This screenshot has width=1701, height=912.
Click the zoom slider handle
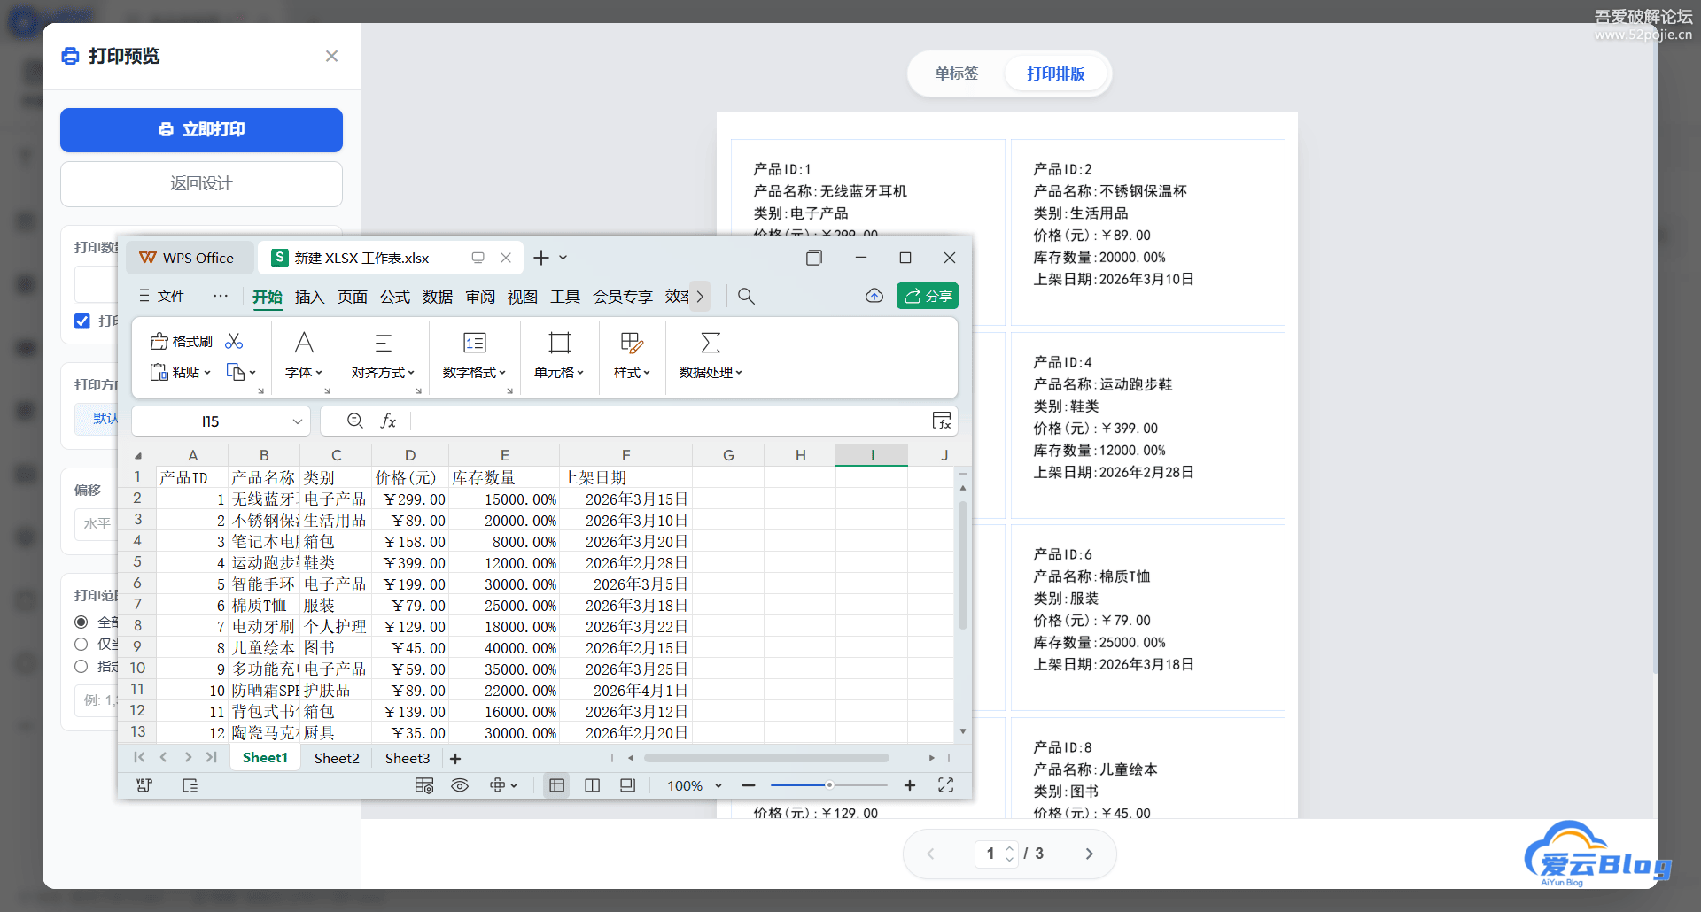pos(829,785)
